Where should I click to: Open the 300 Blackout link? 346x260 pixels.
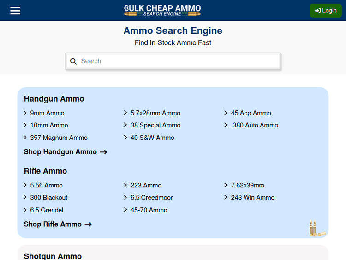pyautogui.click(x=48, y=197)
